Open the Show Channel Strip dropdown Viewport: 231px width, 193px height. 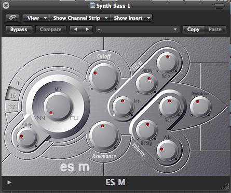point(80,18)
